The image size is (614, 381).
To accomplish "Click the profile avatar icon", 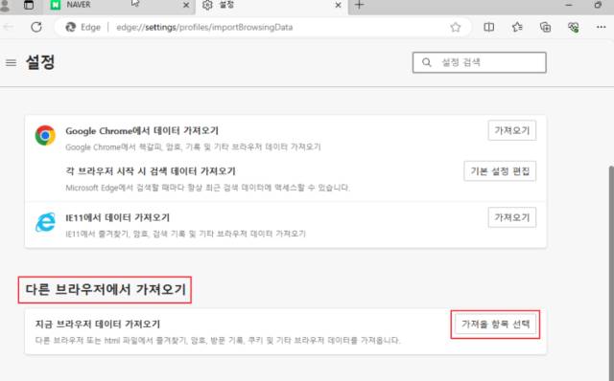I will 5,5.
